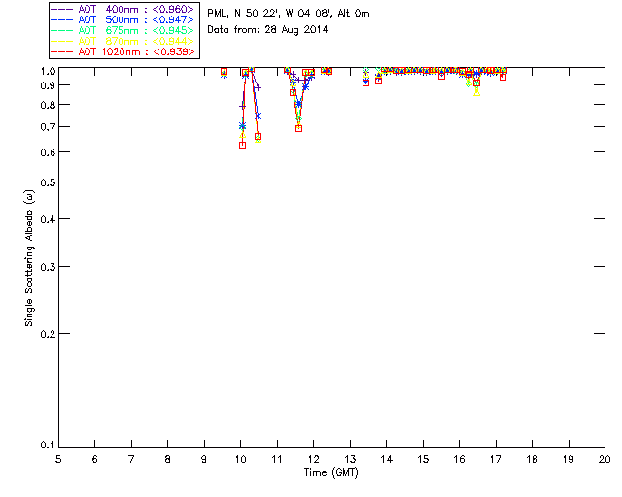
Task: Click the 'Single Scattering Albedo' axis title
Action: click(x=29, y=258)
